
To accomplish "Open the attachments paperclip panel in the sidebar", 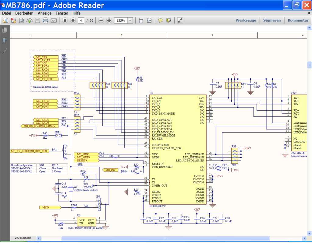I will [5, 51].
